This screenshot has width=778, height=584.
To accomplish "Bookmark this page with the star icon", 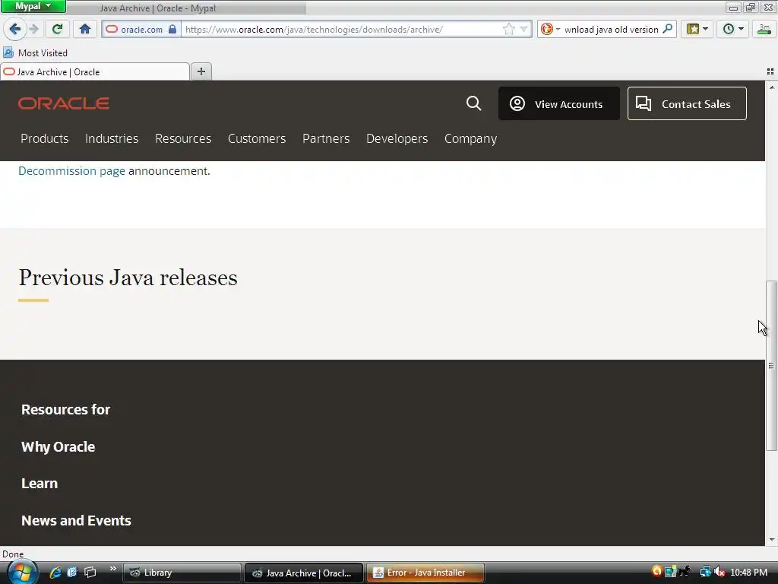I will coord(508,30).
